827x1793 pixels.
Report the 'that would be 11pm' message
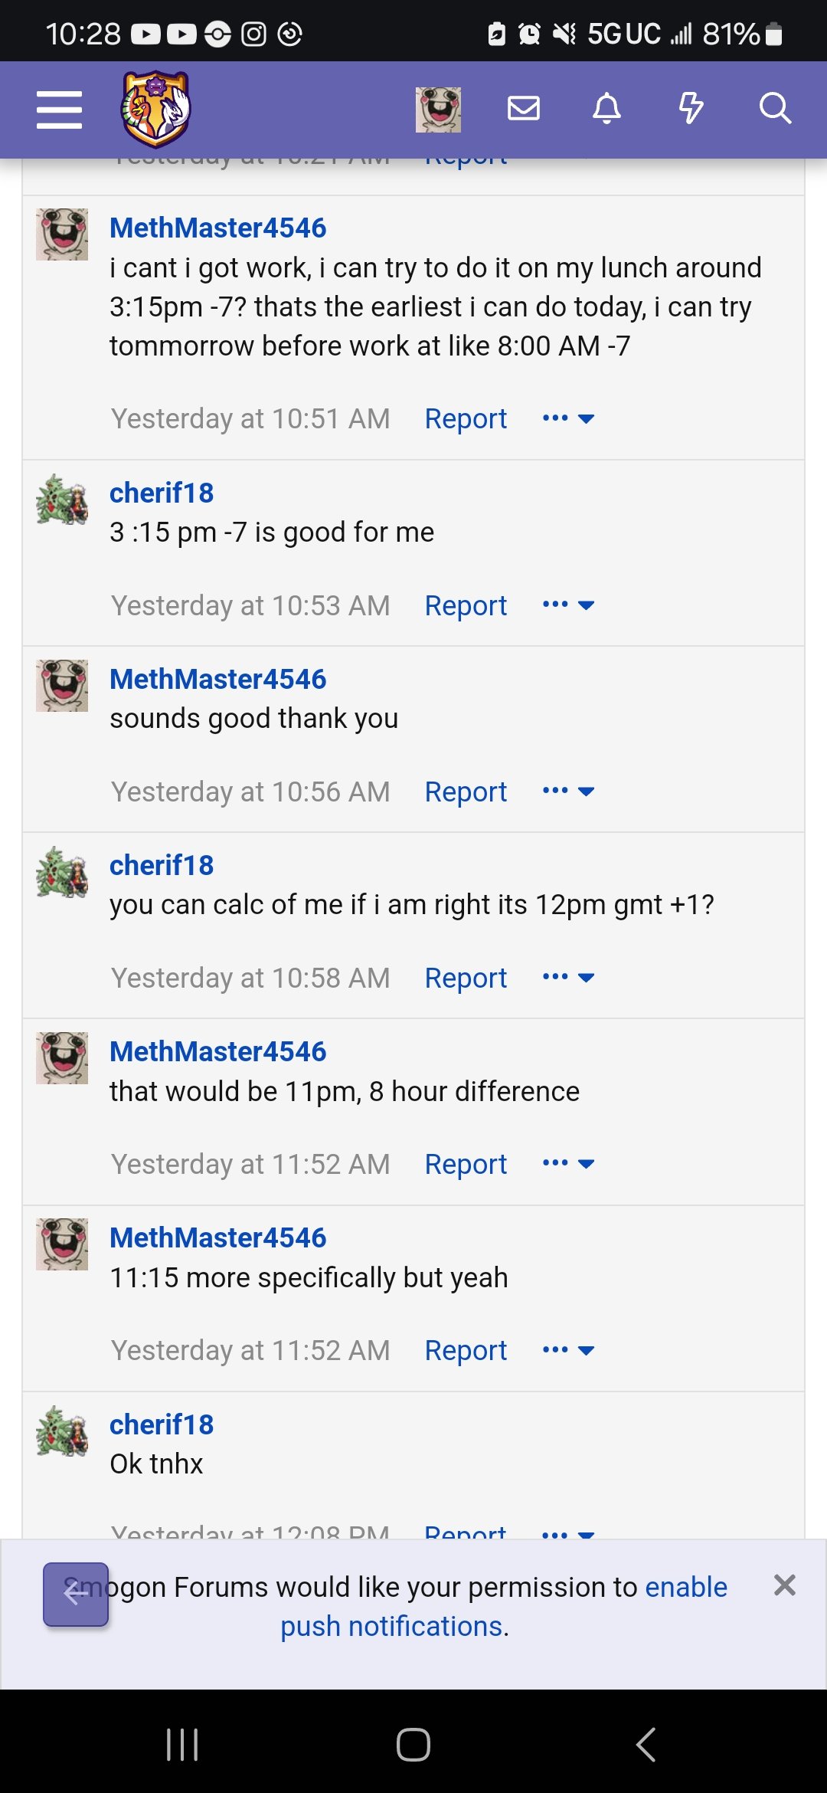tap(466, 1164)
